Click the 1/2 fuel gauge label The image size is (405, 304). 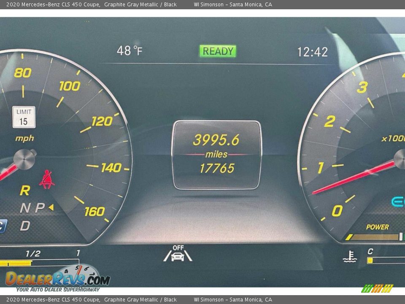[33, 254]
